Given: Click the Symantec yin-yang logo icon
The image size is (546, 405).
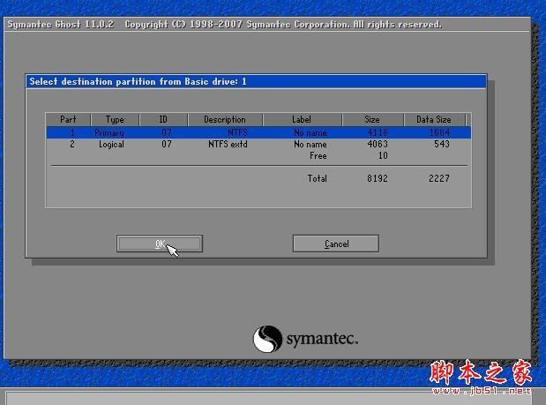Looking at the screenshot, I should (x=267, y=339).
